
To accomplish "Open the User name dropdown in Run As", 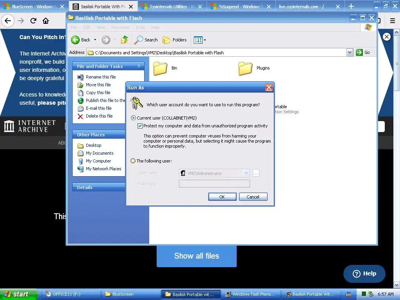I will (x=246, y=173).
